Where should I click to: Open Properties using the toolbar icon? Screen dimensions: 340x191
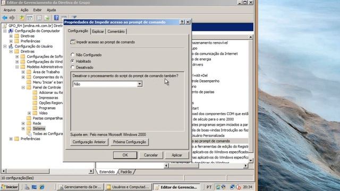point(39,18)
